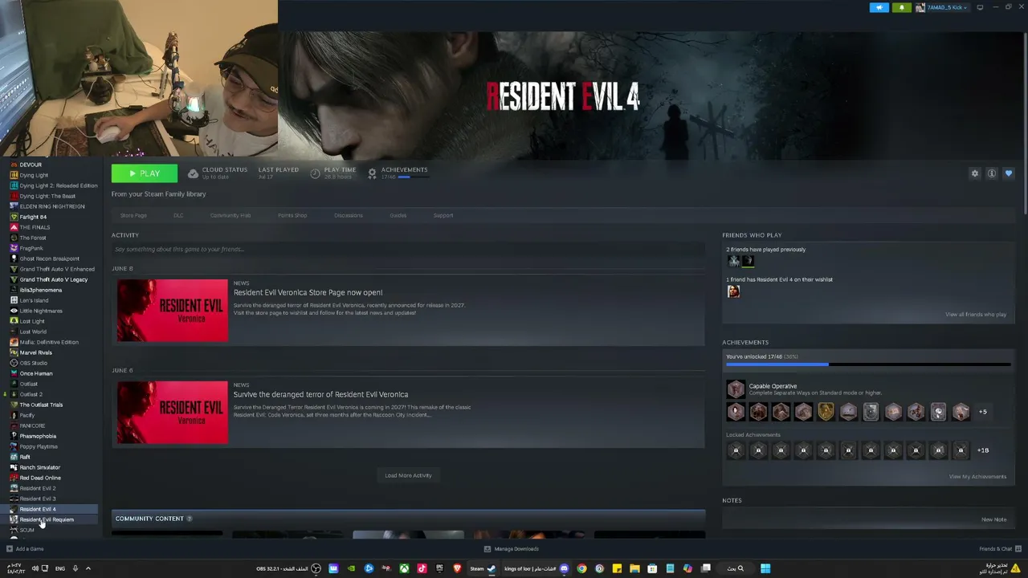The image size is (1028, 578).
Task: Toggle the favorite heart icon
Action: (x=1009, y=173)
